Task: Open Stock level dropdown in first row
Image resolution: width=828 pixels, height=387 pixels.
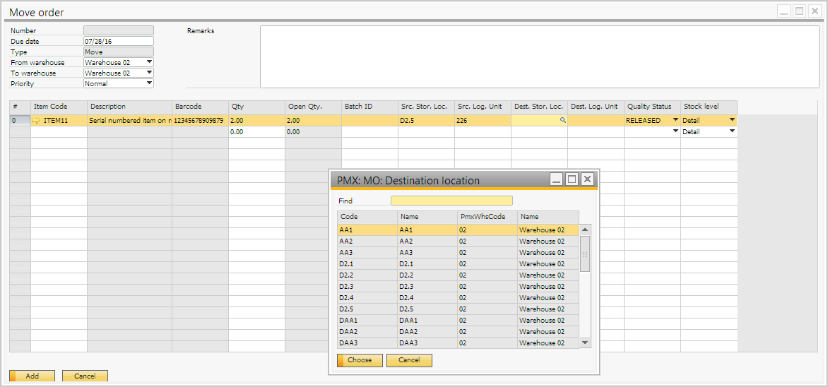Action: coord(732,120)
